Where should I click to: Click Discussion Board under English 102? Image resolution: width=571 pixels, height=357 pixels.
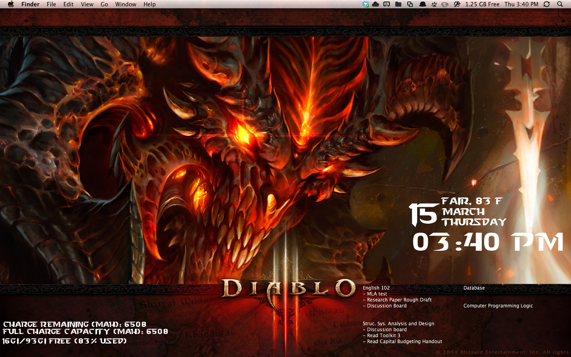(x=385, y=306)
